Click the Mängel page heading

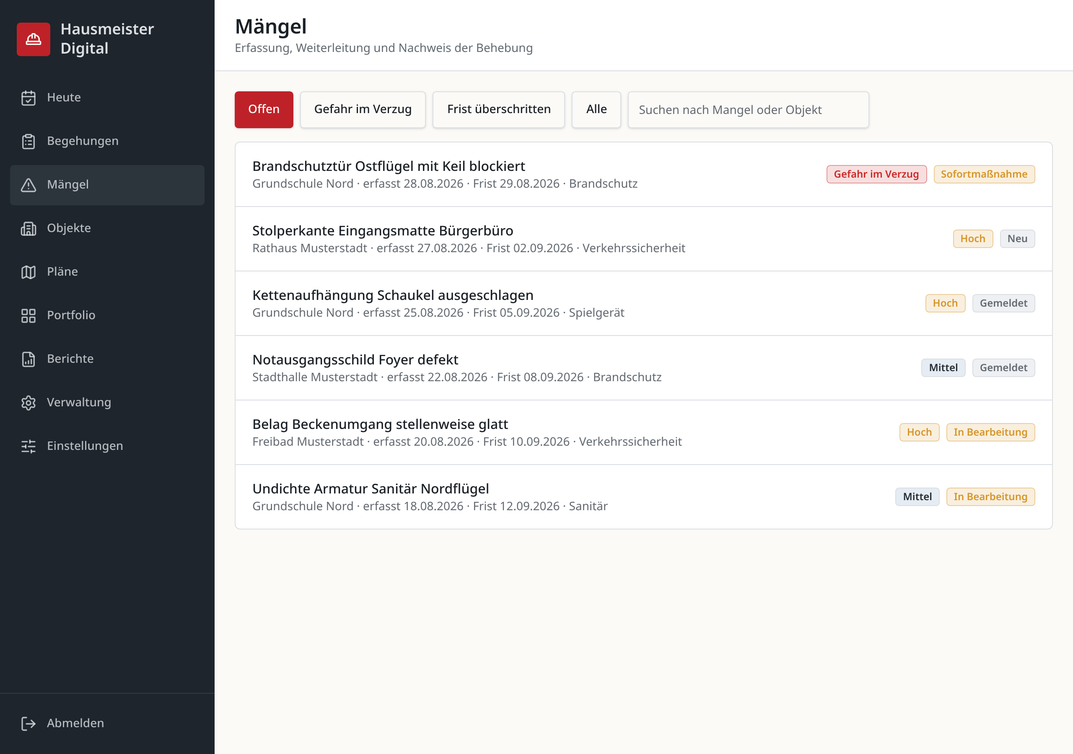(x=271, y=27)
